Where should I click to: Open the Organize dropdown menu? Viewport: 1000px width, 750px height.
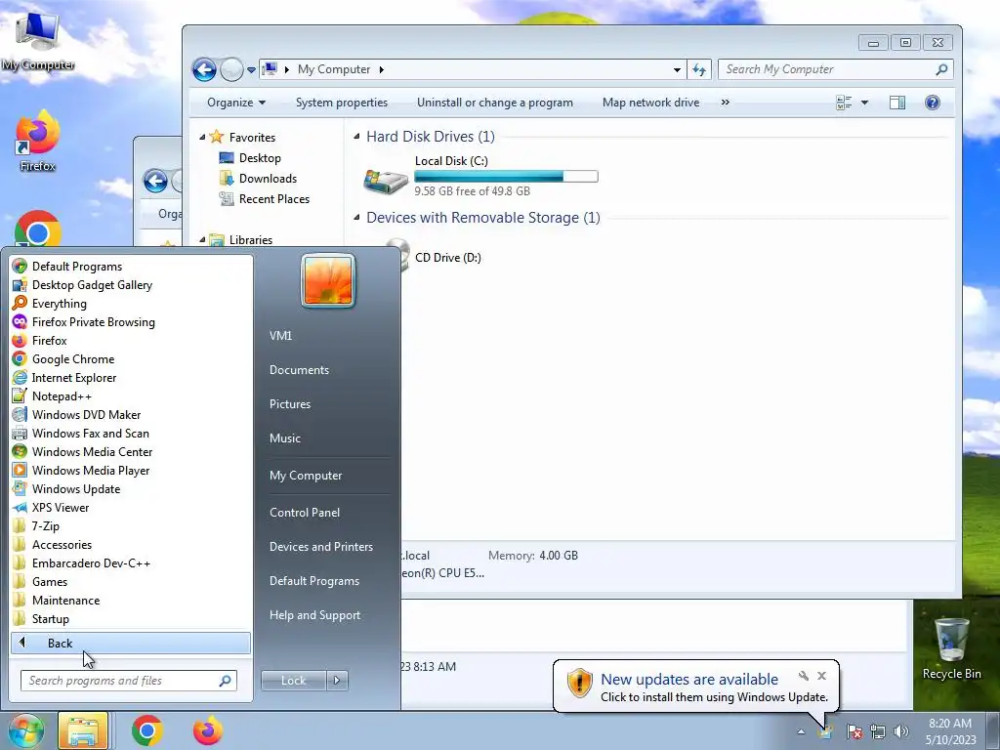(236, 103)
